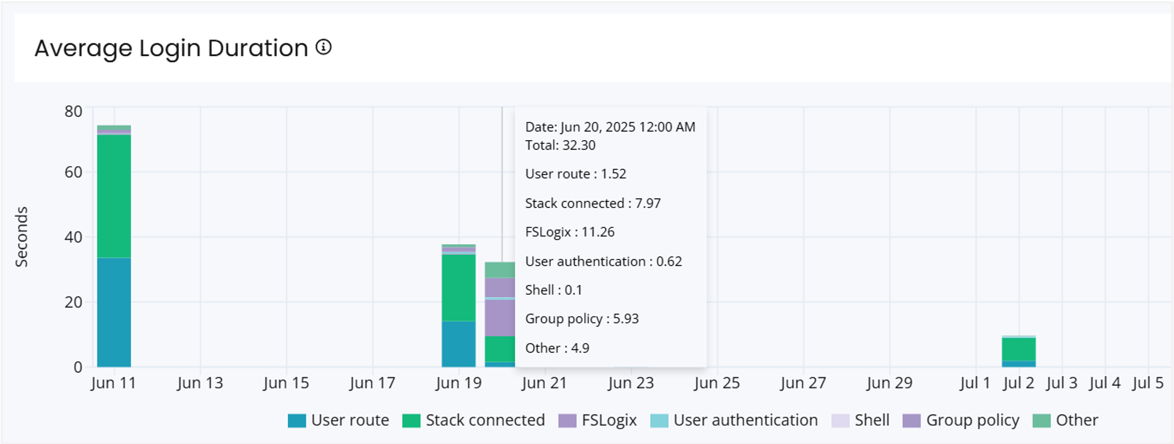Select the green segment of the Jul 2 bar
This screenshot has width=1174, height=444.
point(1018,349)
